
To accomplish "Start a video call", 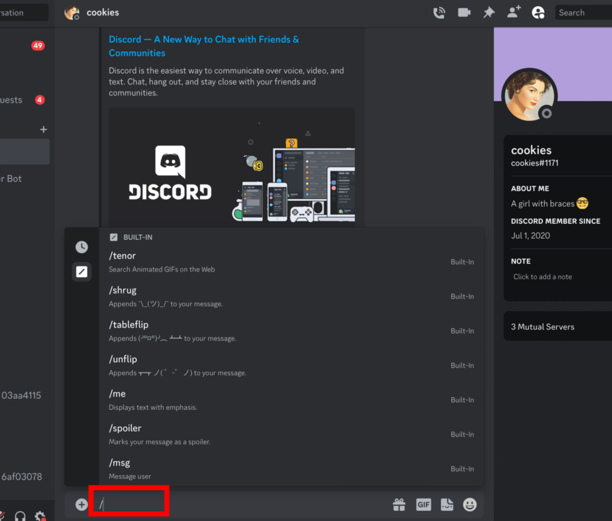I will pos(464,12).
